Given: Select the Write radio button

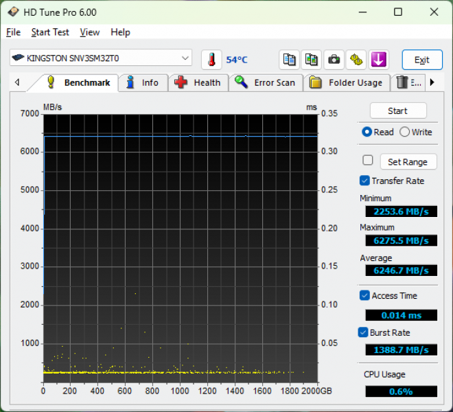Looking at the screenshot, I should click(405, 132).
